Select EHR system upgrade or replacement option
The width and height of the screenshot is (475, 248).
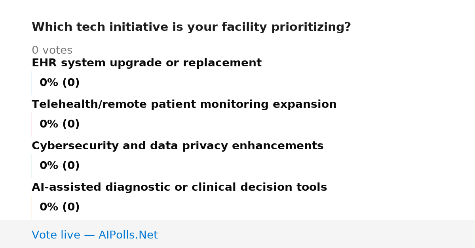tap(146, 63)
